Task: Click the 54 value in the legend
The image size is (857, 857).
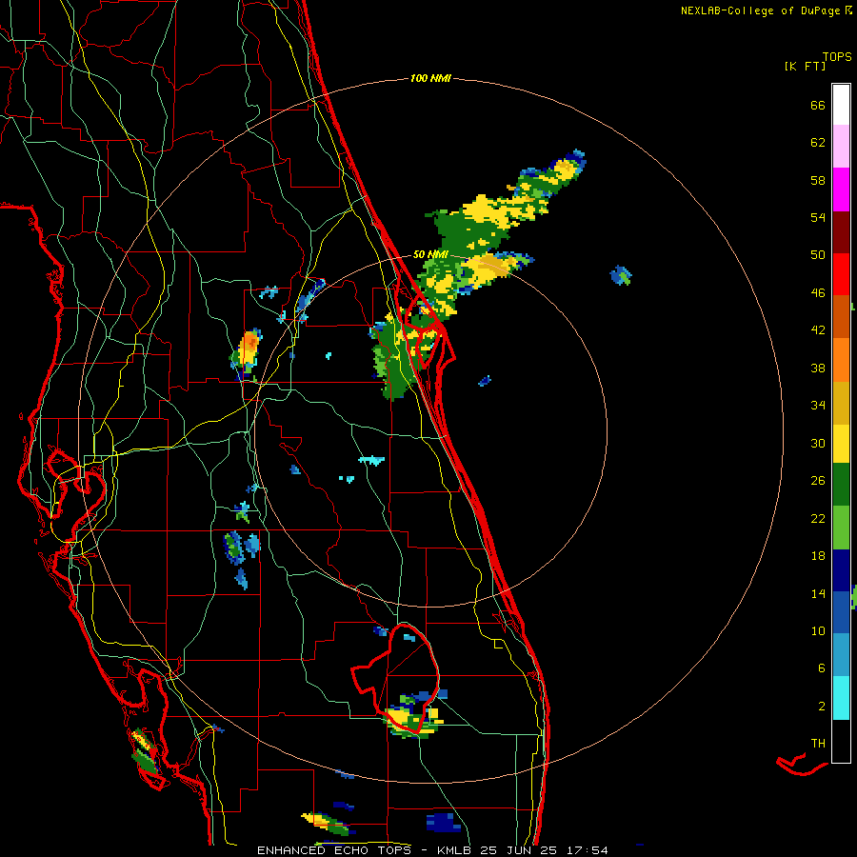Action: 818,218
